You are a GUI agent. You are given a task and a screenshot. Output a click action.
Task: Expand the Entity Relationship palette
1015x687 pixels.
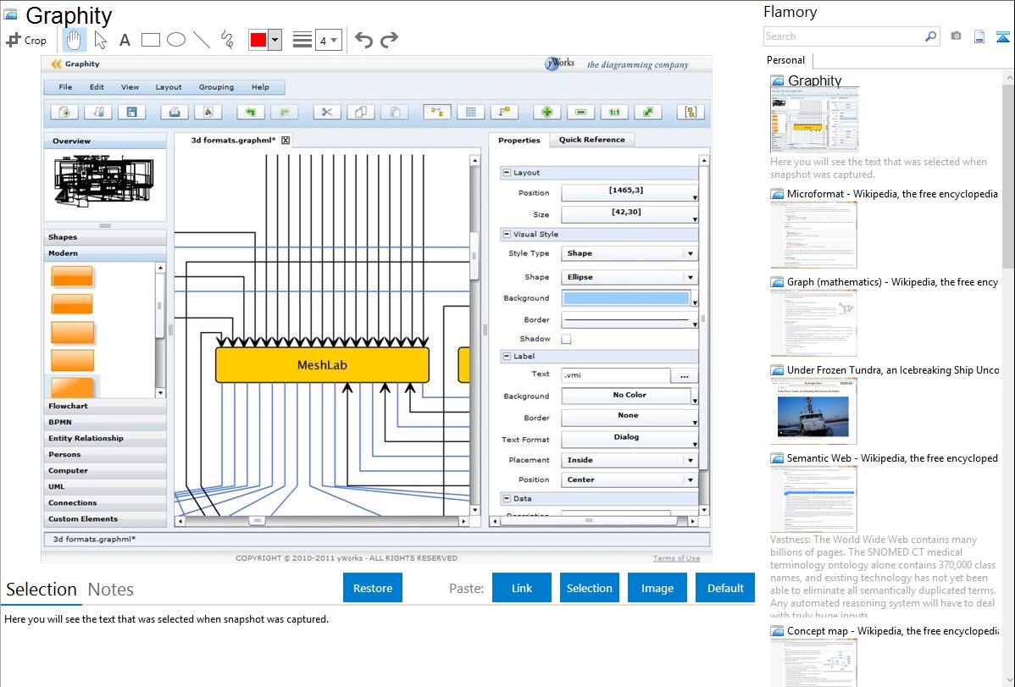(x=105, y=438)
